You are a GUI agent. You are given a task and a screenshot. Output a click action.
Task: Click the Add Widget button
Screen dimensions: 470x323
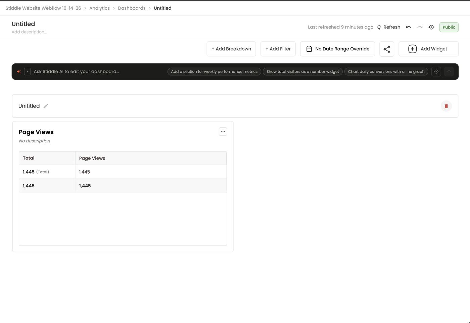click(429, 49)
